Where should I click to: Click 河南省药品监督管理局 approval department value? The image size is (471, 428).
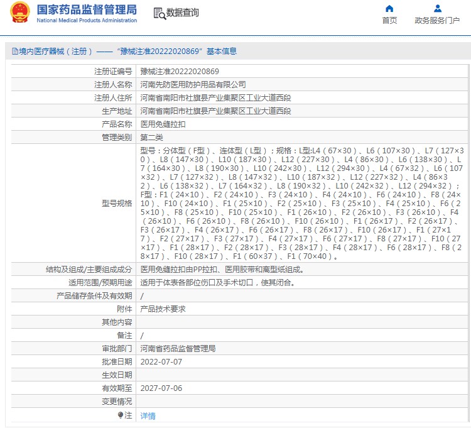(x=178, y=349)
